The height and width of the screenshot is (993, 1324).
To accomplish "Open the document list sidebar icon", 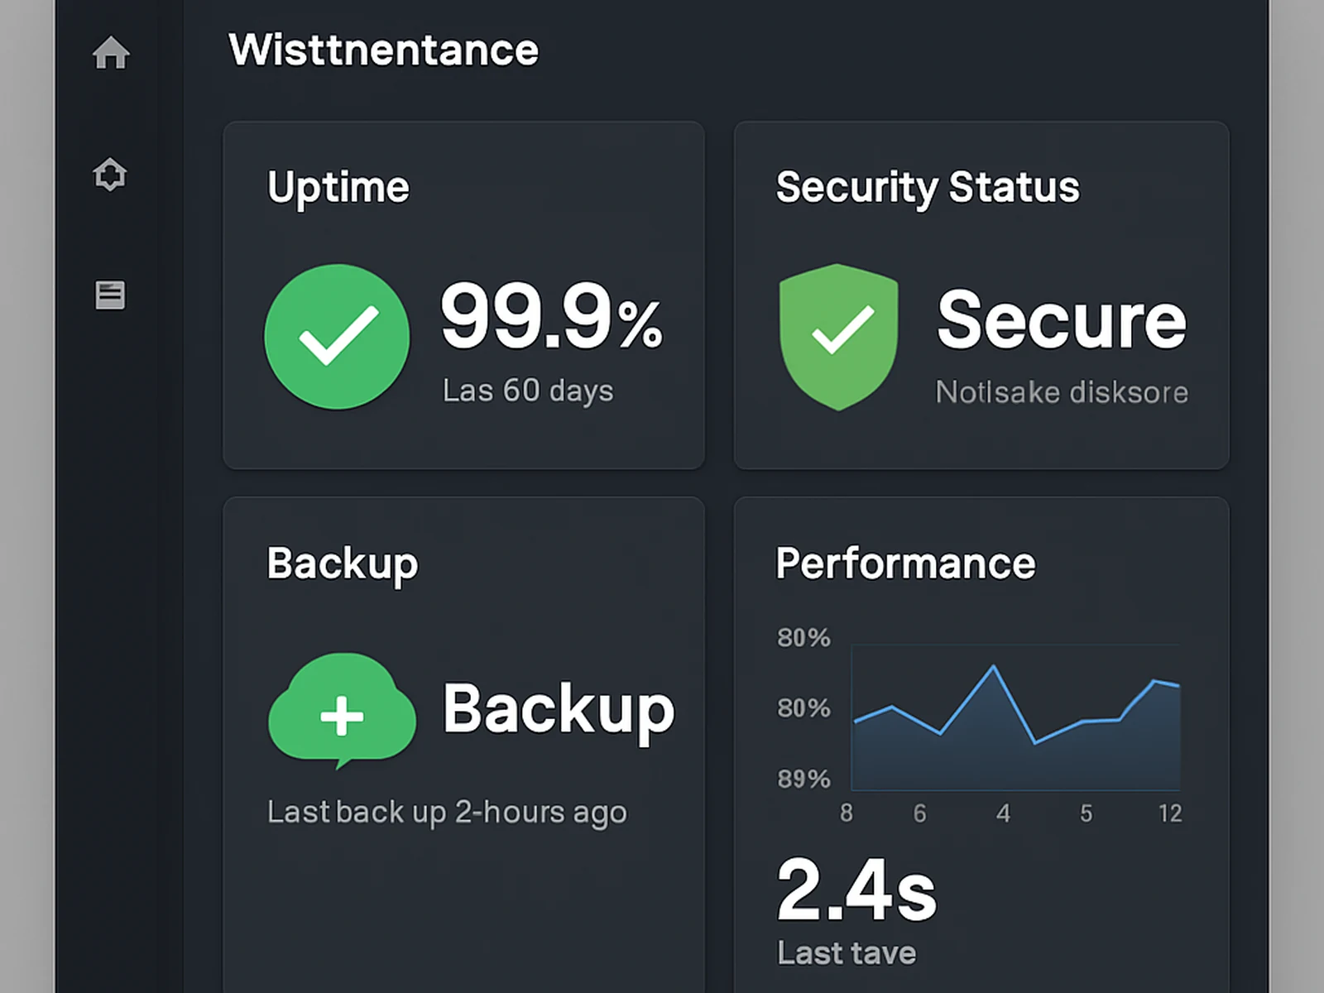I will pos(110,295).
